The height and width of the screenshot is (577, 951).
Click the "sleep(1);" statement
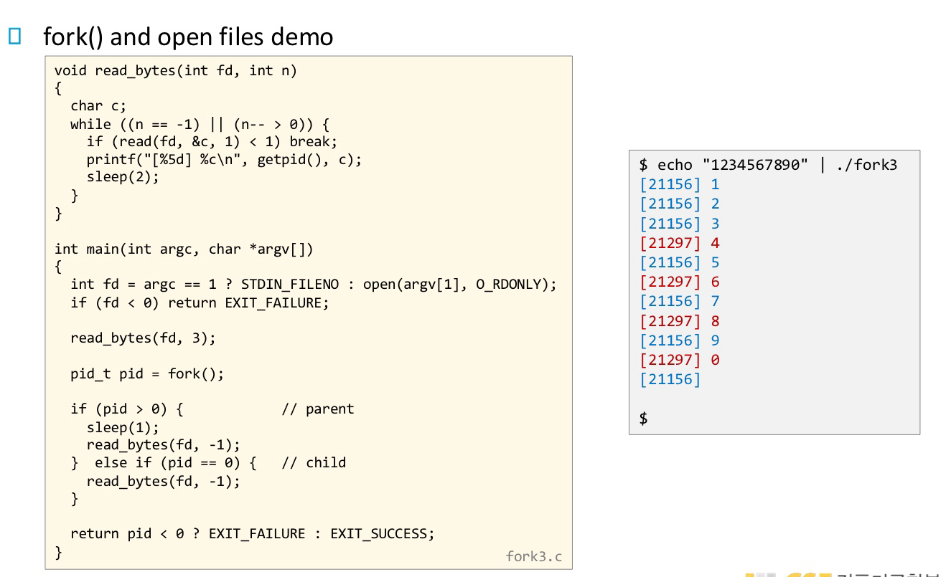(x=123, y=427)
